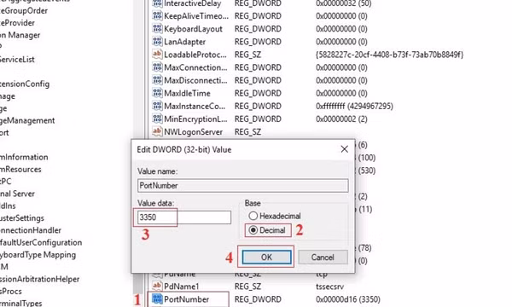Screen dimensions: 512x307
Task: Select the KeepAliveTimeo... value name
Action: click(x=196, y=16)
